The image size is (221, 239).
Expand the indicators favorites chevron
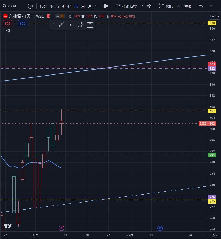141,6
